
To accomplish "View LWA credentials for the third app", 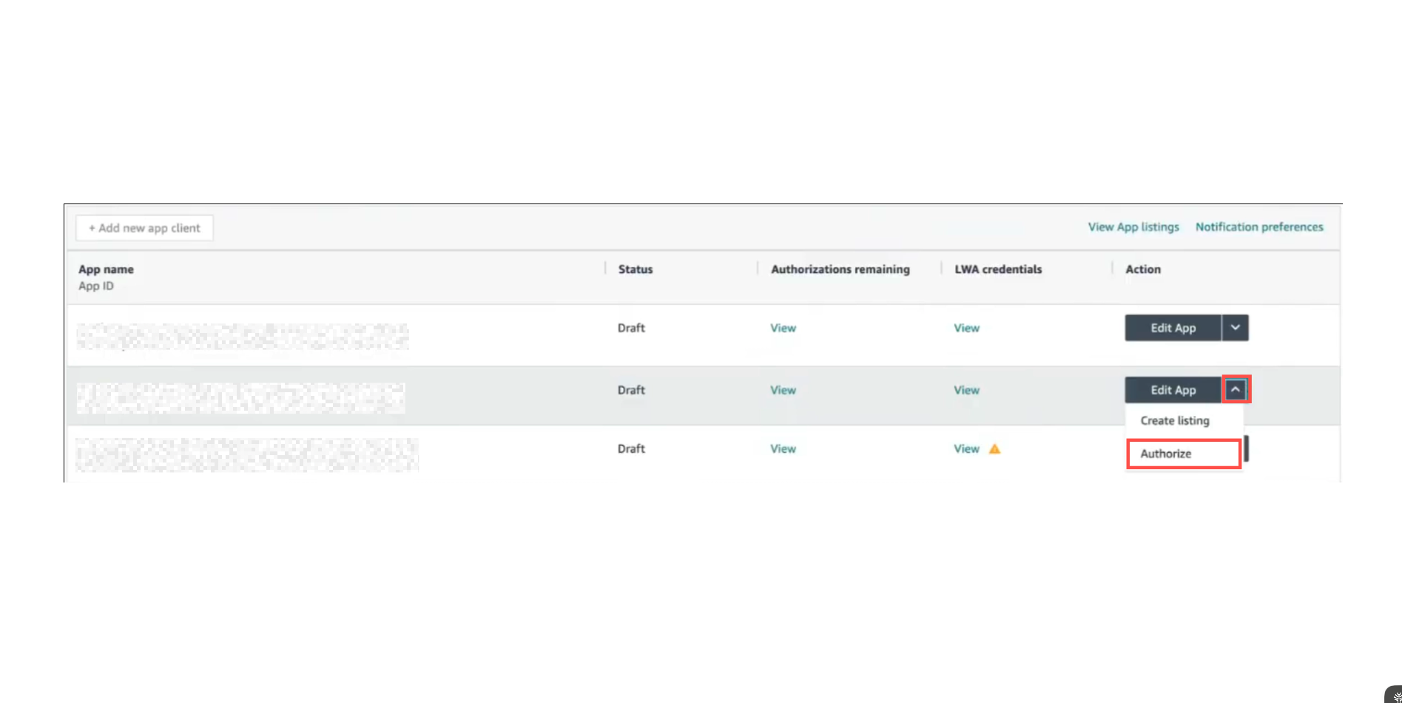I will pyautogui.click(x=966, y=448).
